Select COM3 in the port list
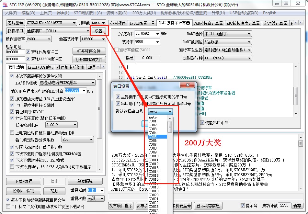This screenshot has width=308, height=214. (x=158, y=129)
